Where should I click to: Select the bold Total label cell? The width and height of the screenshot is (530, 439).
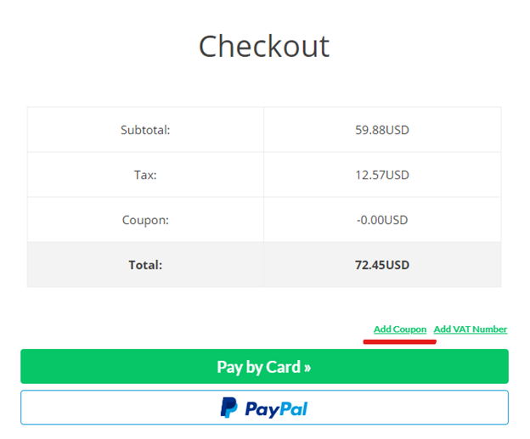(145, 265)
